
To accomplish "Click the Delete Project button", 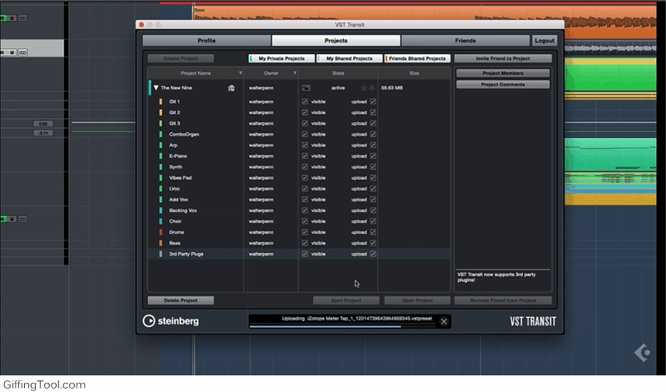I will coord(181,300).
